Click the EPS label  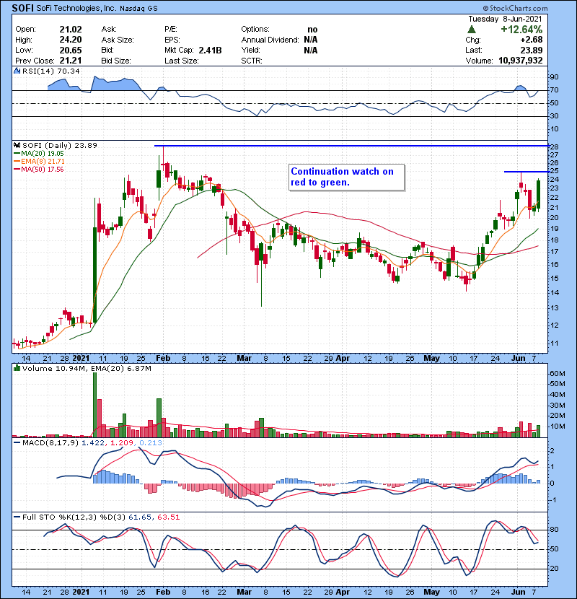point(172,40)
